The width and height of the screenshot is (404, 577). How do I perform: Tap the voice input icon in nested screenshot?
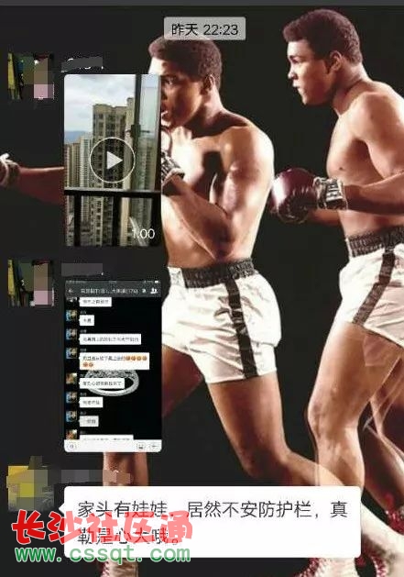pos(72,446)
